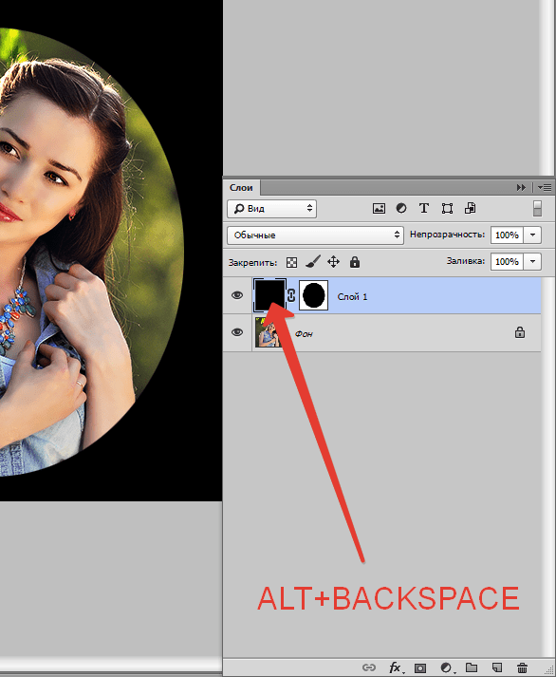556x677 pixels.
Task: Open the Вид filter type dropdown
Action: 271,209
